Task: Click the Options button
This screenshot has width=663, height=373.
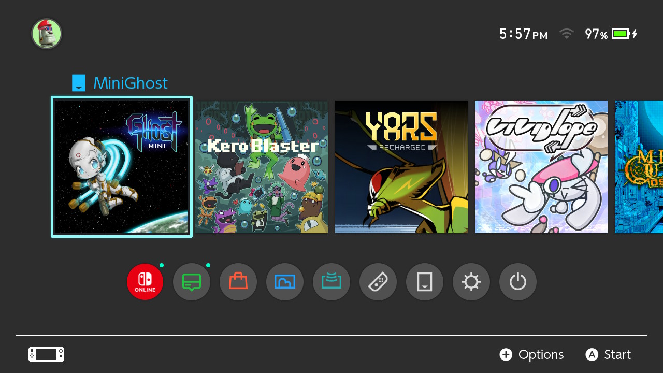Action: click(x=531, y=354)
